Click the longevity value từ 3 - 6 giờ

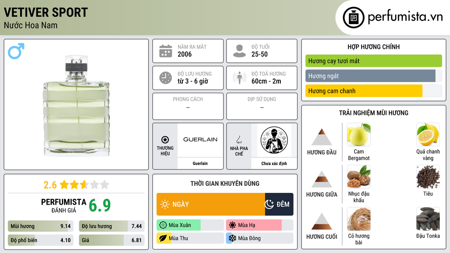pos(193,81)
